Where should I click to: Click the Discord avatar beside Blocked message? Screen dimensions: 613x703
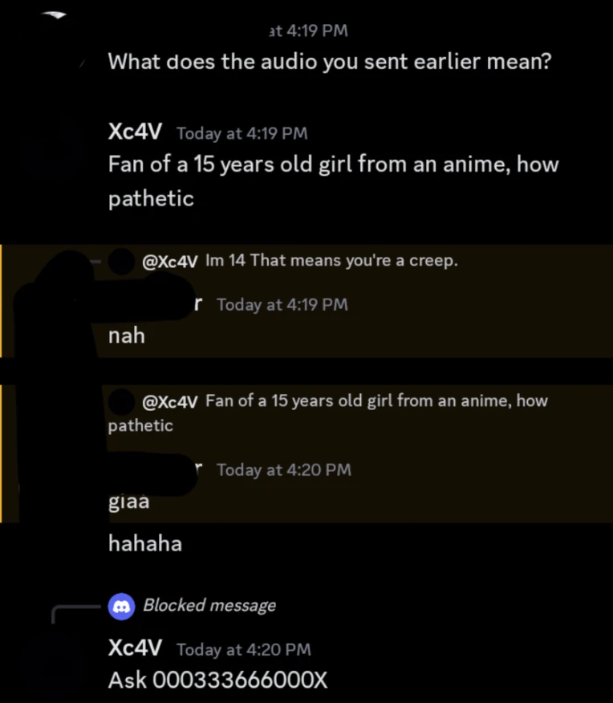coord(121,606)
